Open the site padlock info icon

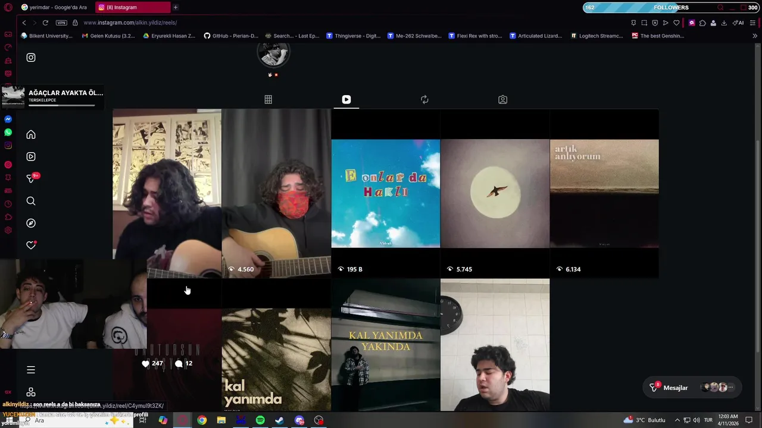click(x=75, y=23)
